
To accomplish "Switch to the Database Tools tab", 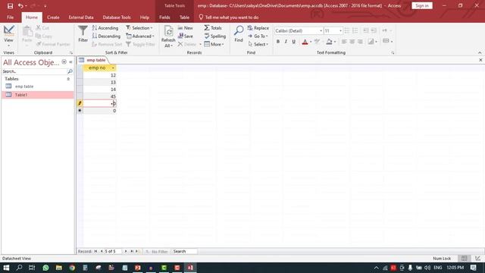I will pos(117,17).
